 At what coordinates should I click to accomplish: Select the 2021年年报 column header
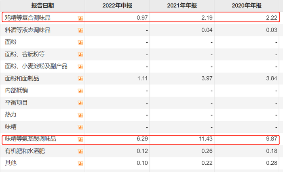pos(182,6)
